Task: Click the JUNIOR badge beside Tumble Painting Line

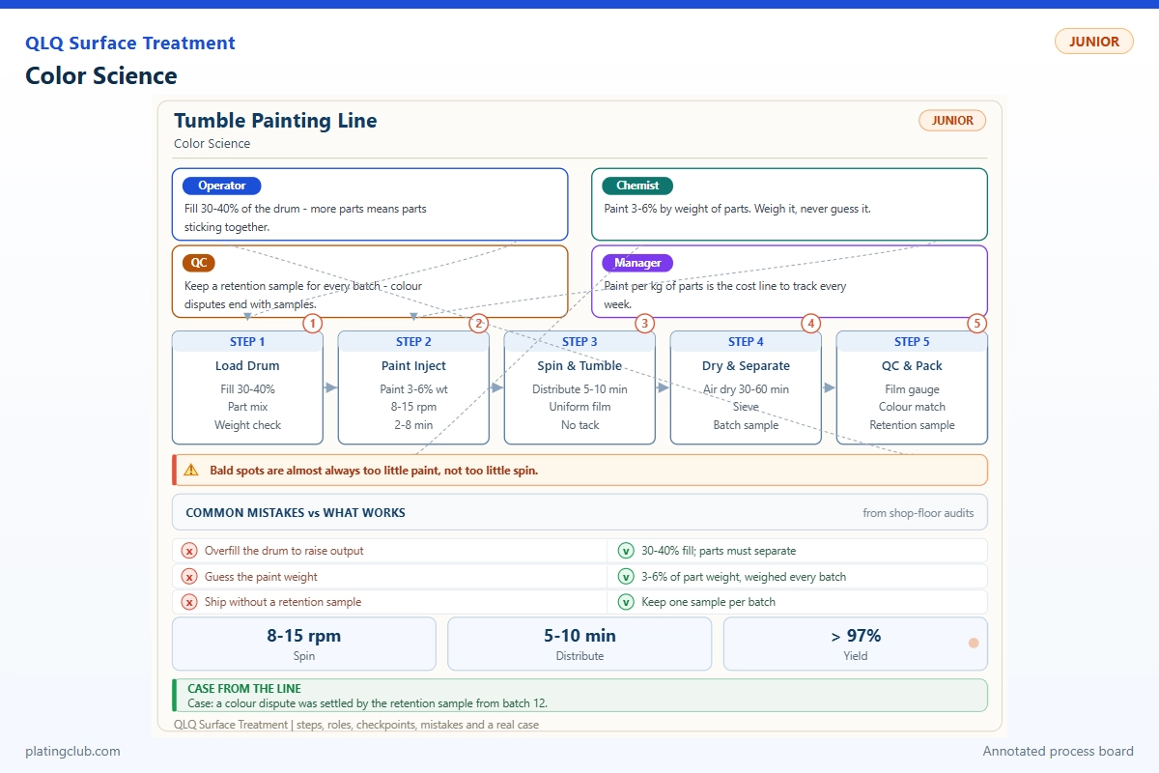Action: pyautogui.click(x=952, y=121)
